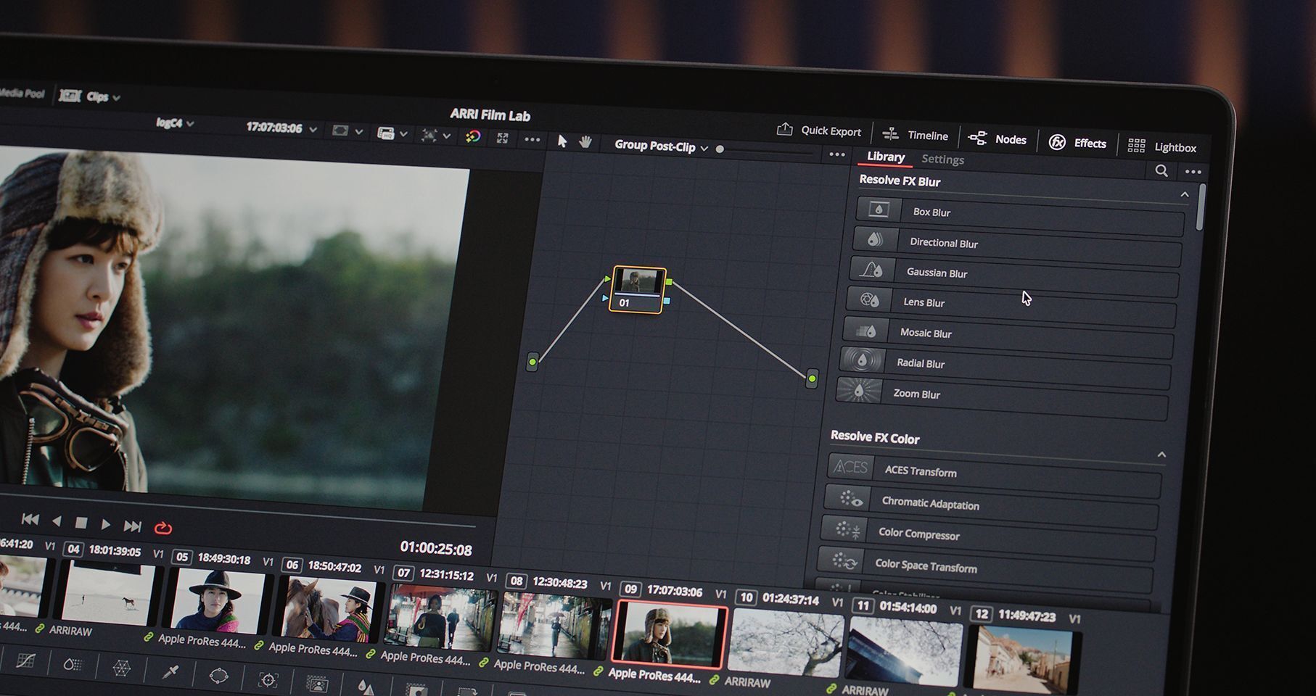The width and height of the screenshot is (1316, 696).
Task: Click the Quick Export icon
Action: click(x=784, y=130)
